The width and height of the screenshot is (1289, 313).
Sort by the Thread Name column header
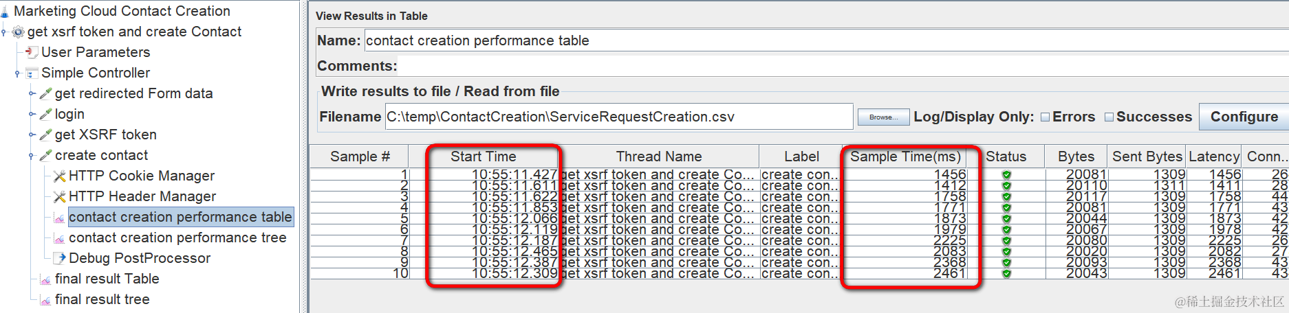659,156
